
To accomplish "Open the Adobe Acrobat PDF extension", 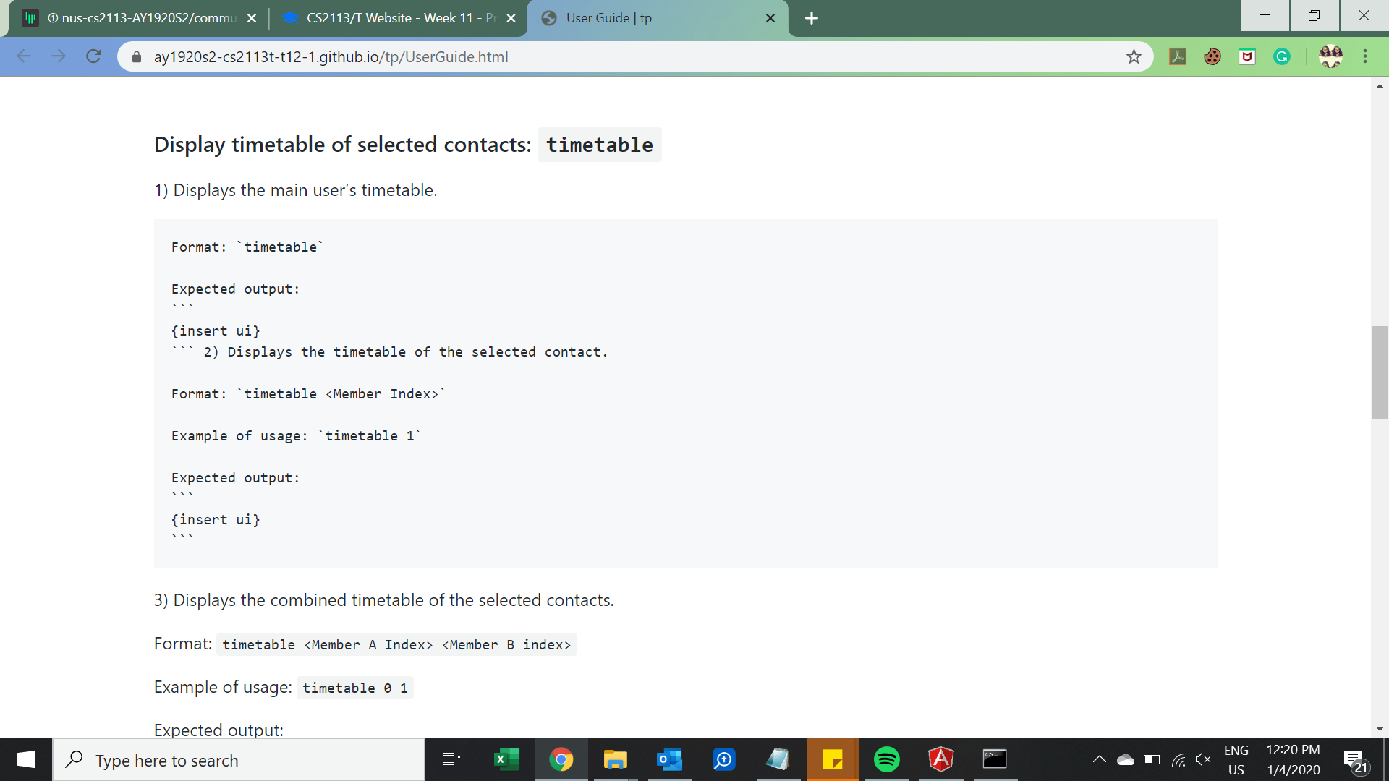I will point(1178,56).
